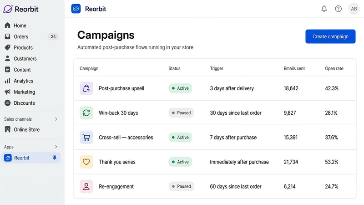Click the Win-back 30 days refresh icon
Viewport: 364px width, 205px height.
coord(86,113)
